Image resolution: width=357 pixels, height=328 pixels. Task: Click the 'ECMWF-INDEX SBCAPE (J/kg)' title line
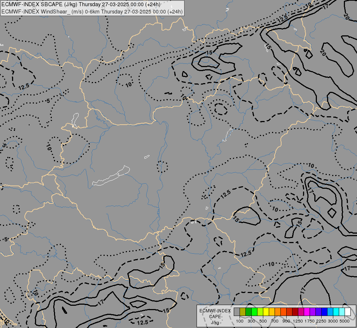pos(81,4)
